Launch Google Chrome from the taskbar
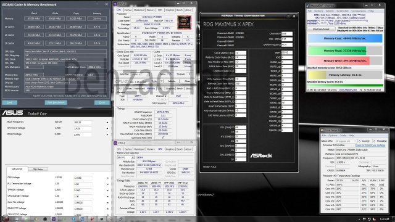The height and width of the screenshot is (222, 395). pos(36,219)
